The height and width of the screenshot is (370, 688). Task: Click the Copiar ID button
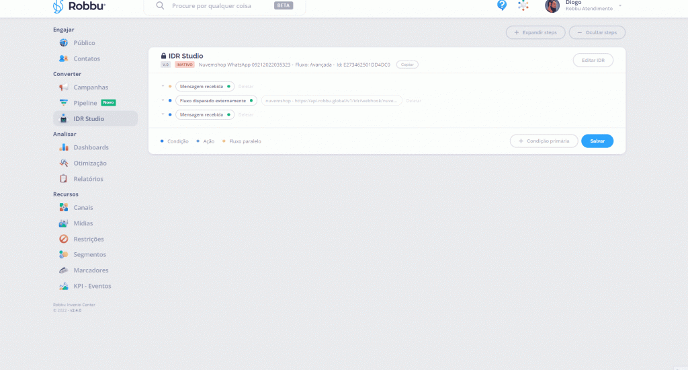point(406,65)
